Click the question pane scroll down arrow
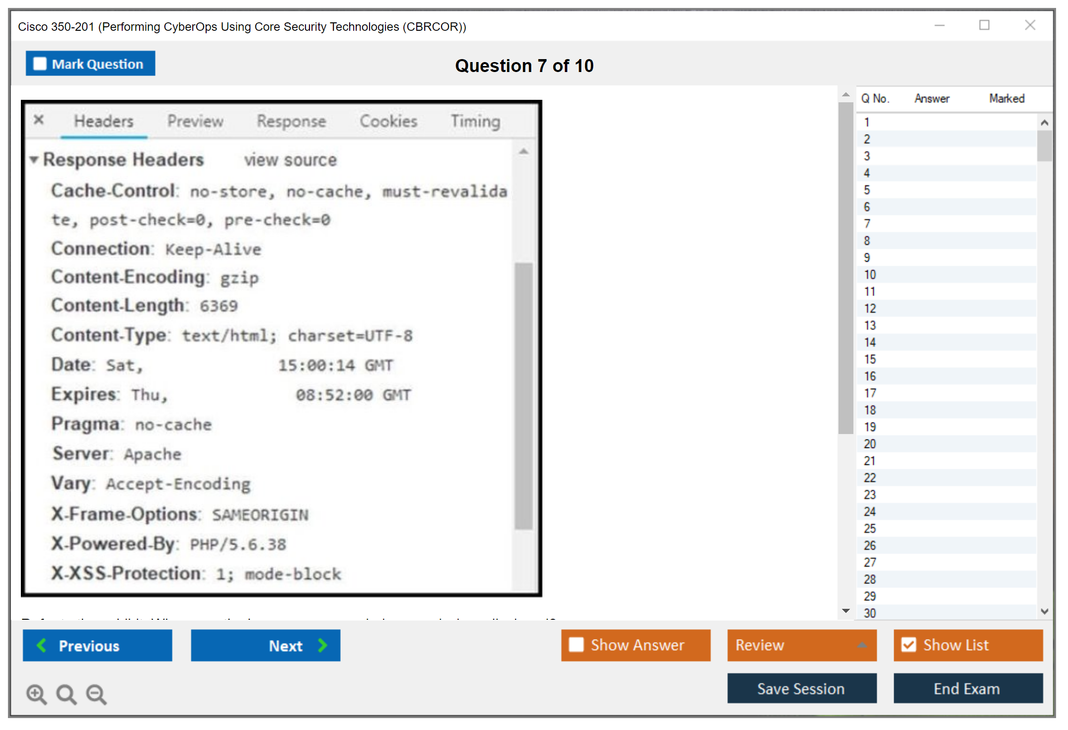1068x730 pixels. coord(845,610)
